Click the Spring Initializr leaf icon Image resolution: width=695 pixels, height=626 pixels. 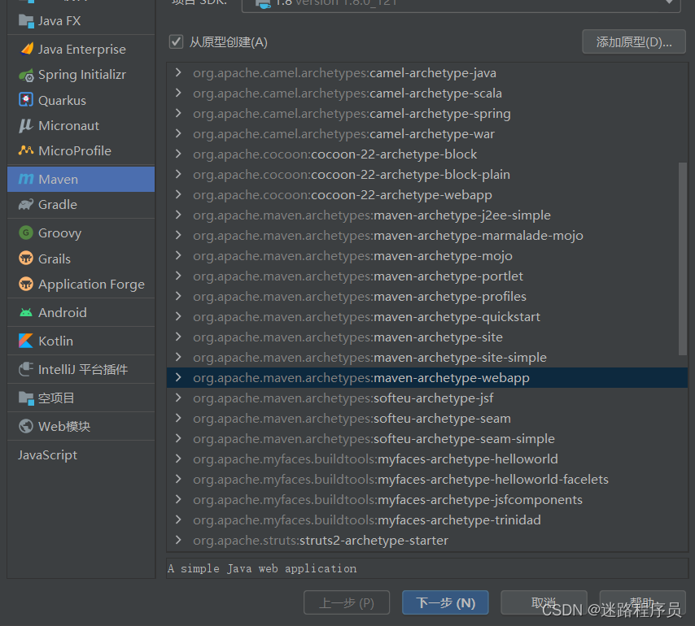pyautogui.click(x=26, y=75)
